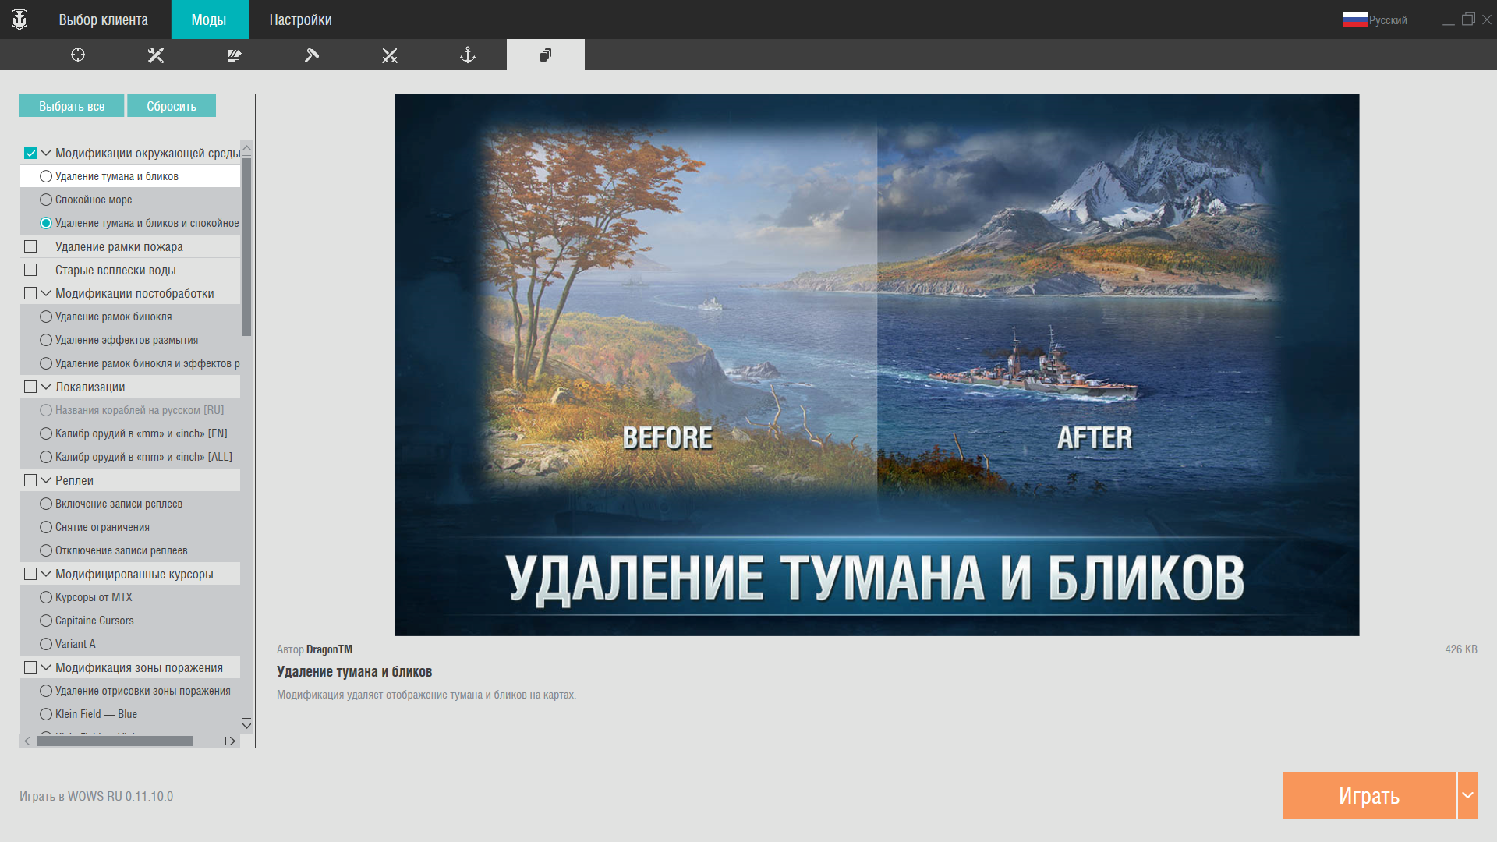The height and width of the screenshot is (842, 1497).
Task: Click Играть в WOWS RU 0.11.10.0 text
Action: 97,796
